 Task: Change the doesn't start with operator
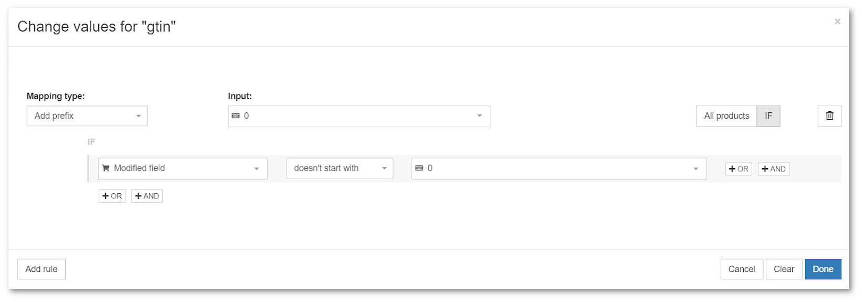click(x=340, y=169)
